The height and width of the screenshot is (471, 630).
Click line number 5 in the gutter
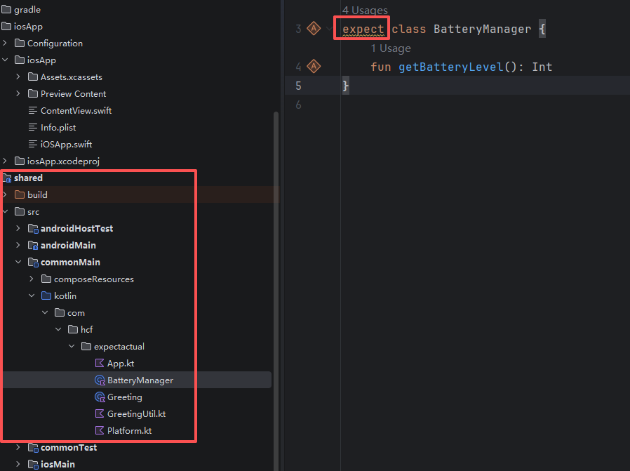click(298, 86)
